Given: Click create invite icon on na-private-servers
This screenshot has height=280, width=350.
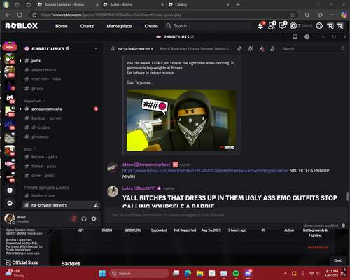Looking at the screenshot, I should pyautogui.click(x=96, y=205).
